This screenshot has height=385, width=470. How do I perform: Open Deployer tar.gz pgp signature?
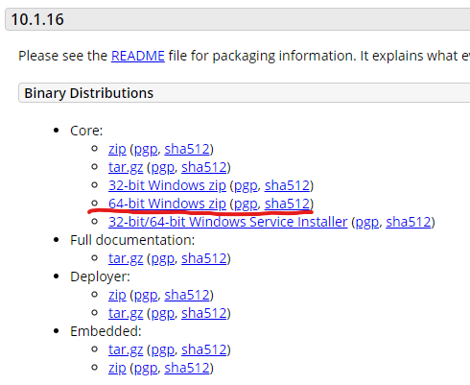163,314
